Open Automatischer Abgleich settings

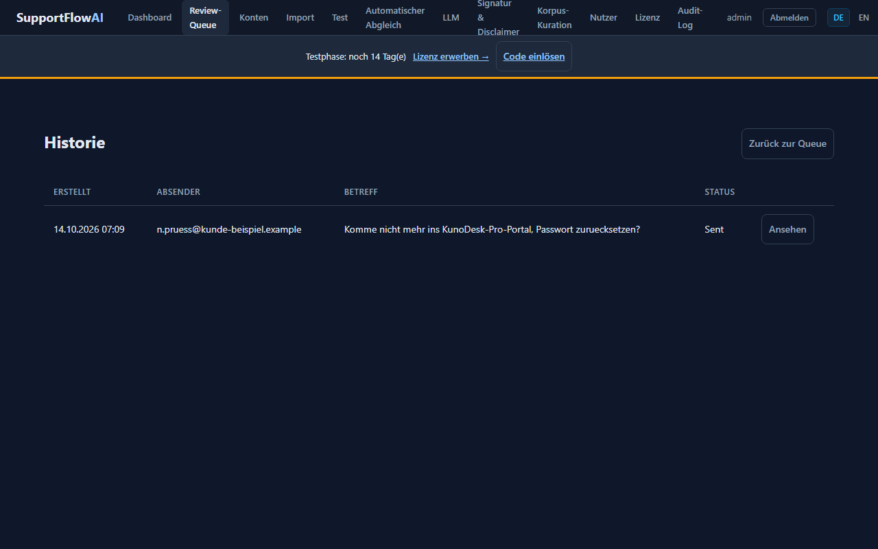(x=395, y=18)
